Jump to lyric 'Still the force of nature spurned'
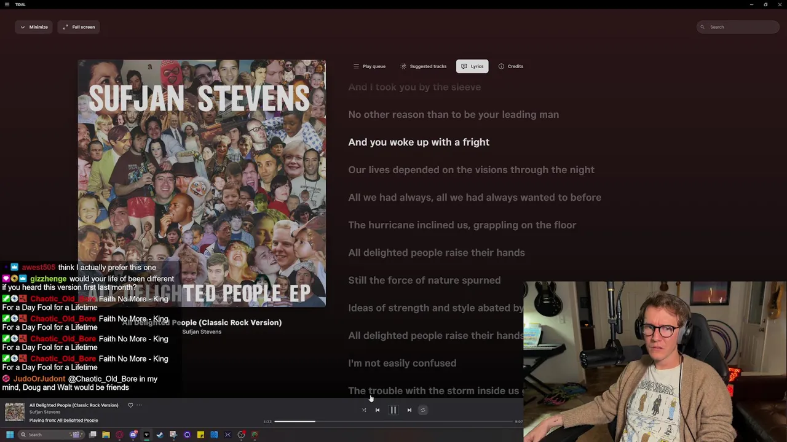787x442 pixels. [424, 281]
